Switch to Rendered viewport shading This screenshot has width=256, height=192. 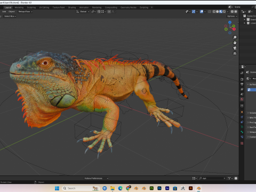pyautogui.click(x=225, y=12)
